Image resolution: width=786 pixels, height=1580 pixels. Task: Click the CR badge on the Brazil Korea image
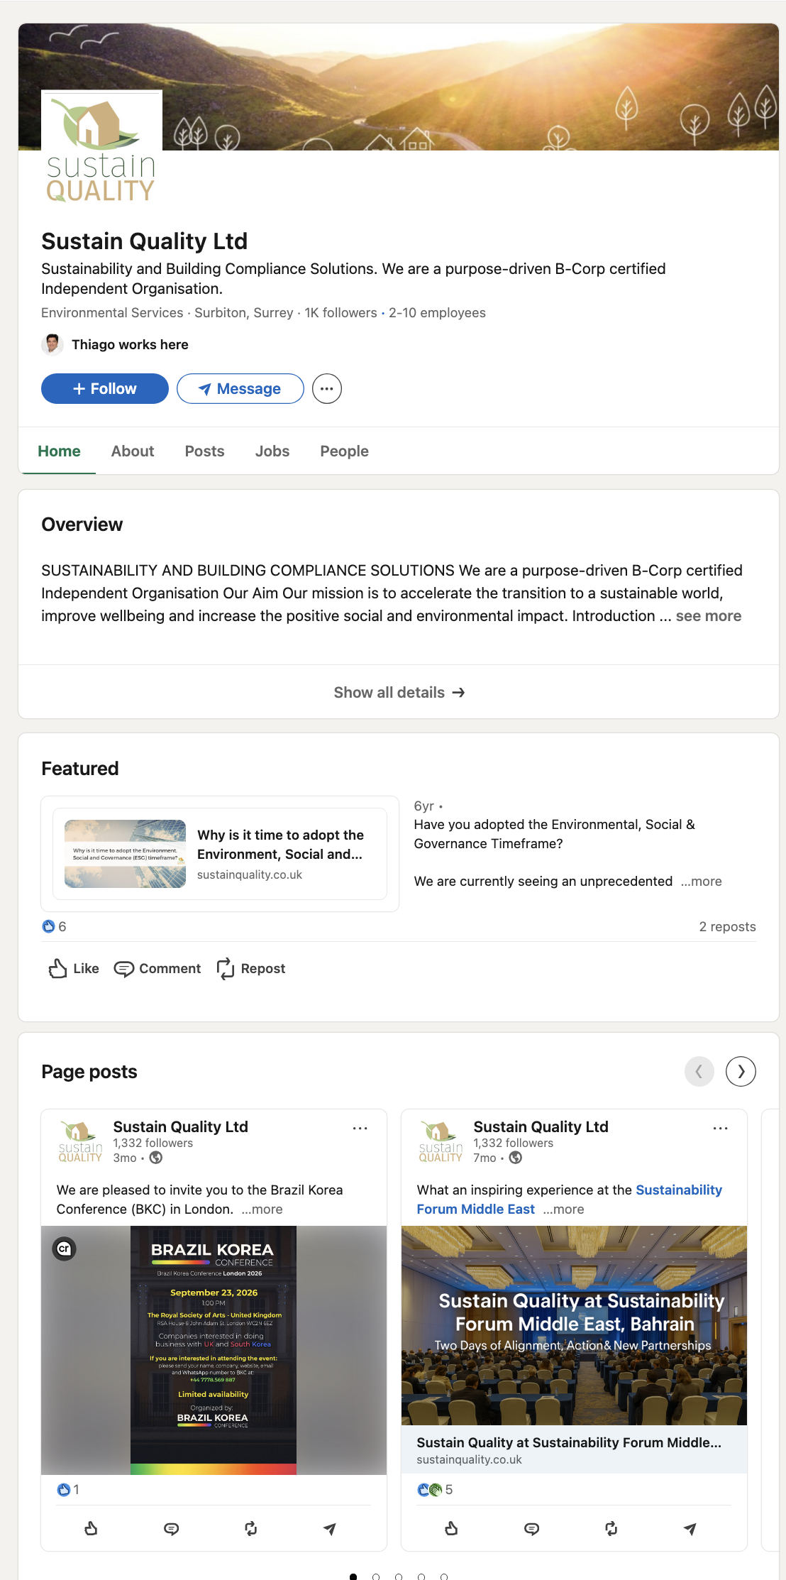pyautogui.click(x=65, y=1249)
